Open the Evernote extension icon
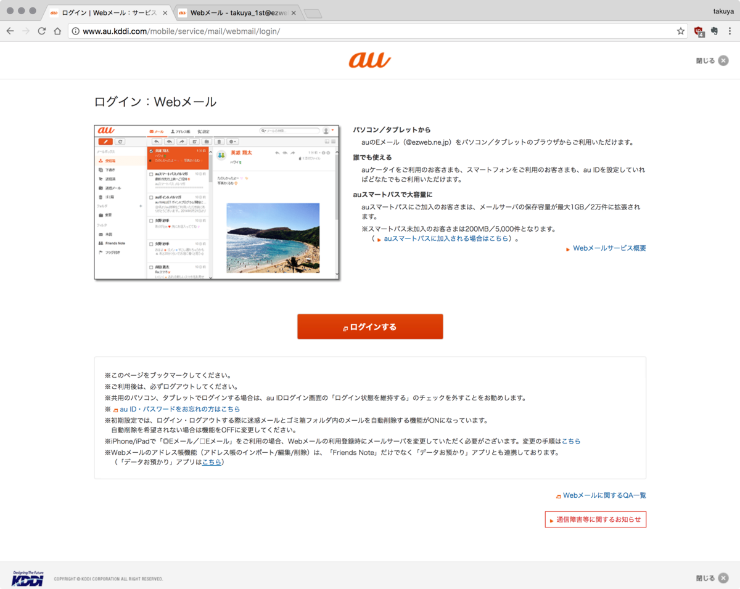Image resolution: width=740 pixels, height=589 pixels. coord(714,31)
